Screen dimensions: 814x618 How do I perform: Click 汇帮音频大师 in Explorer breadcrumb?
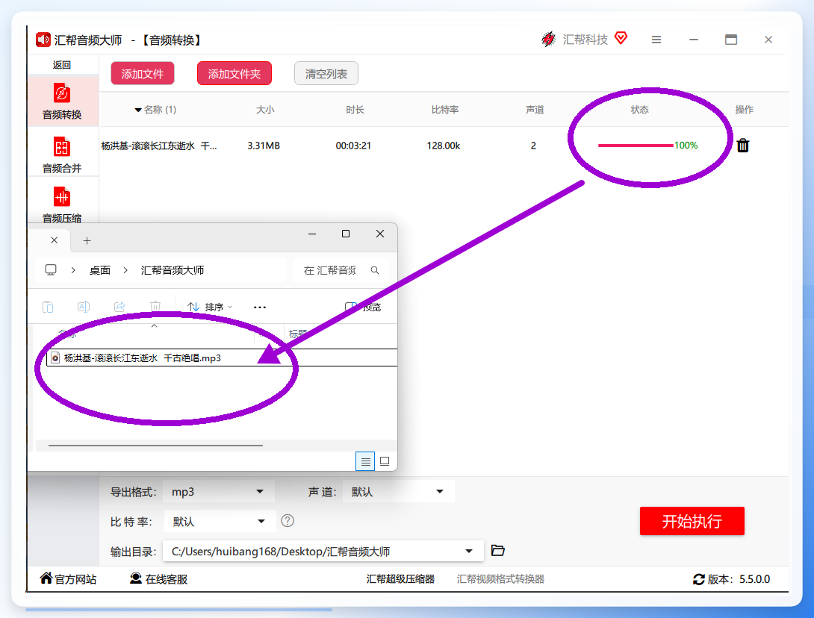pyautogui.click(x=173, y=270)
